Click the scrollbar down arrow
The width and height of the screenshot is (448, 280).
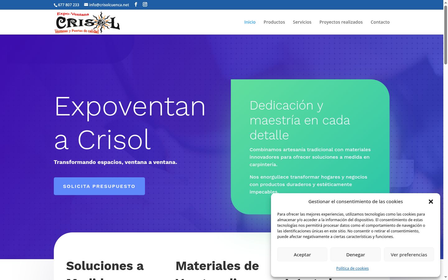click(446, 277)
